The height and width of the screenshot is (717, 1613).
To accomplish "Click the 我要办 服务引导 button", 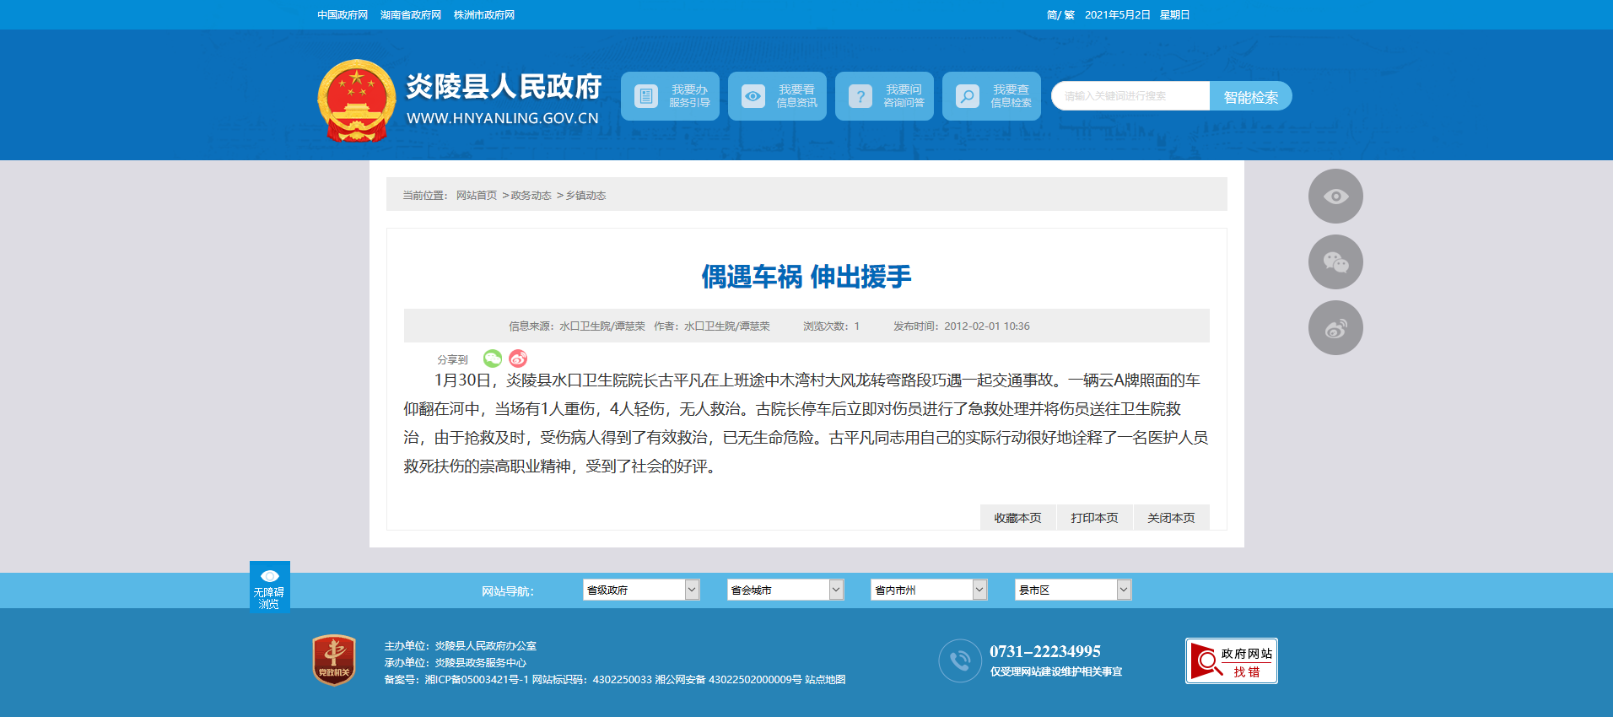I will [x=670, y=96].
